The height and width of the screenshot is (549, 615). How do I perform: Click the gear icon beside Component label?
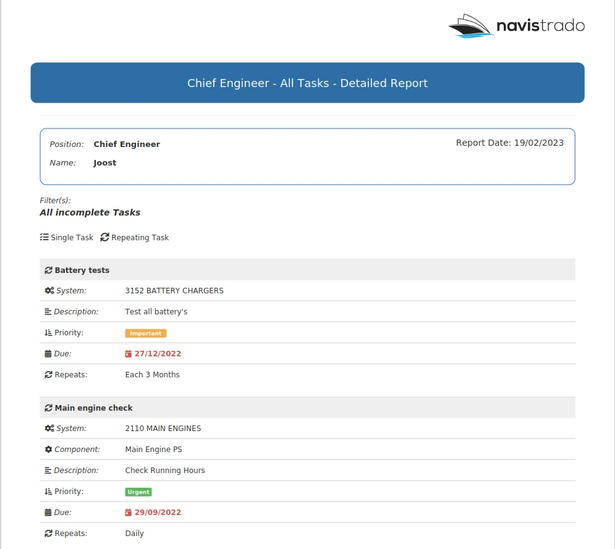[x=48, y=449]
